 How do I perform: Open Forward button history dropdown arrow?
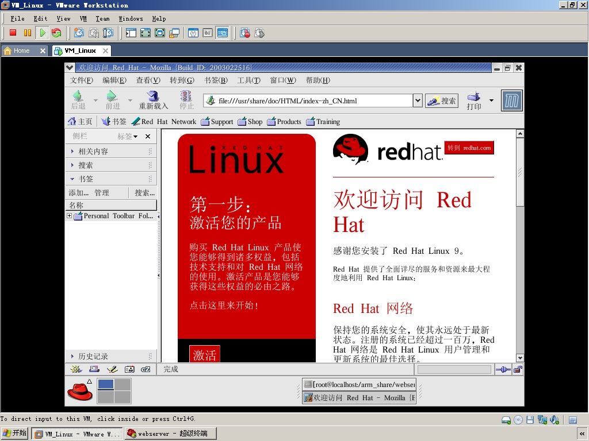130,100
